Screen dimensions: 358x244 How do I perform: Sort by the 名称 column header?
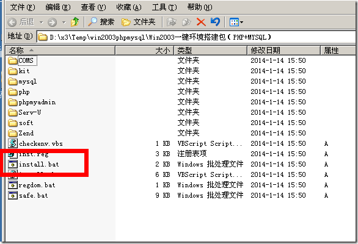60,51
